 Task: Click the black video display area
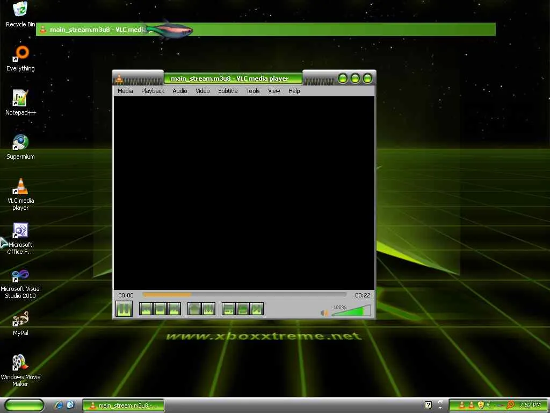[x=244, y=193]
